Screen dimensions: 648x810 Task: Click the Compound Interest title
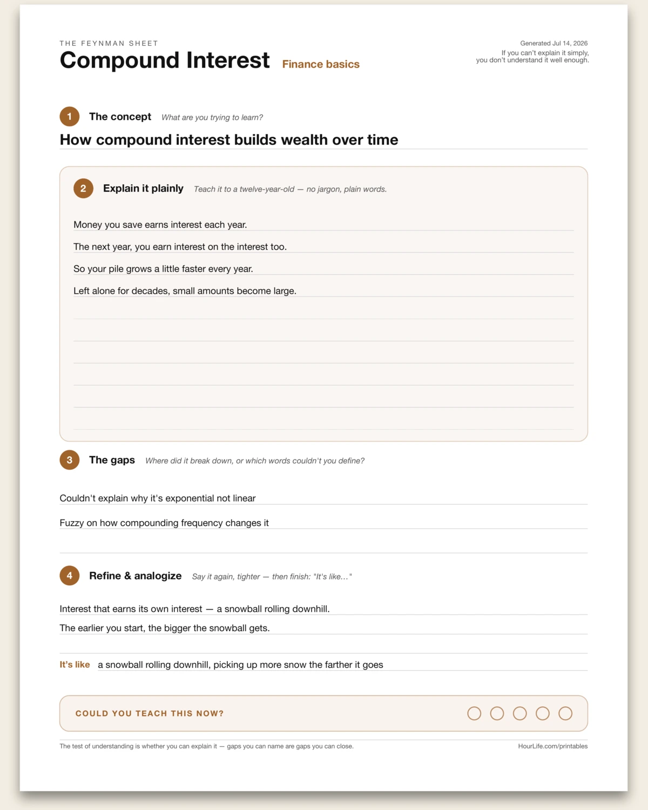pyautogui.click(x=165, y=60)
